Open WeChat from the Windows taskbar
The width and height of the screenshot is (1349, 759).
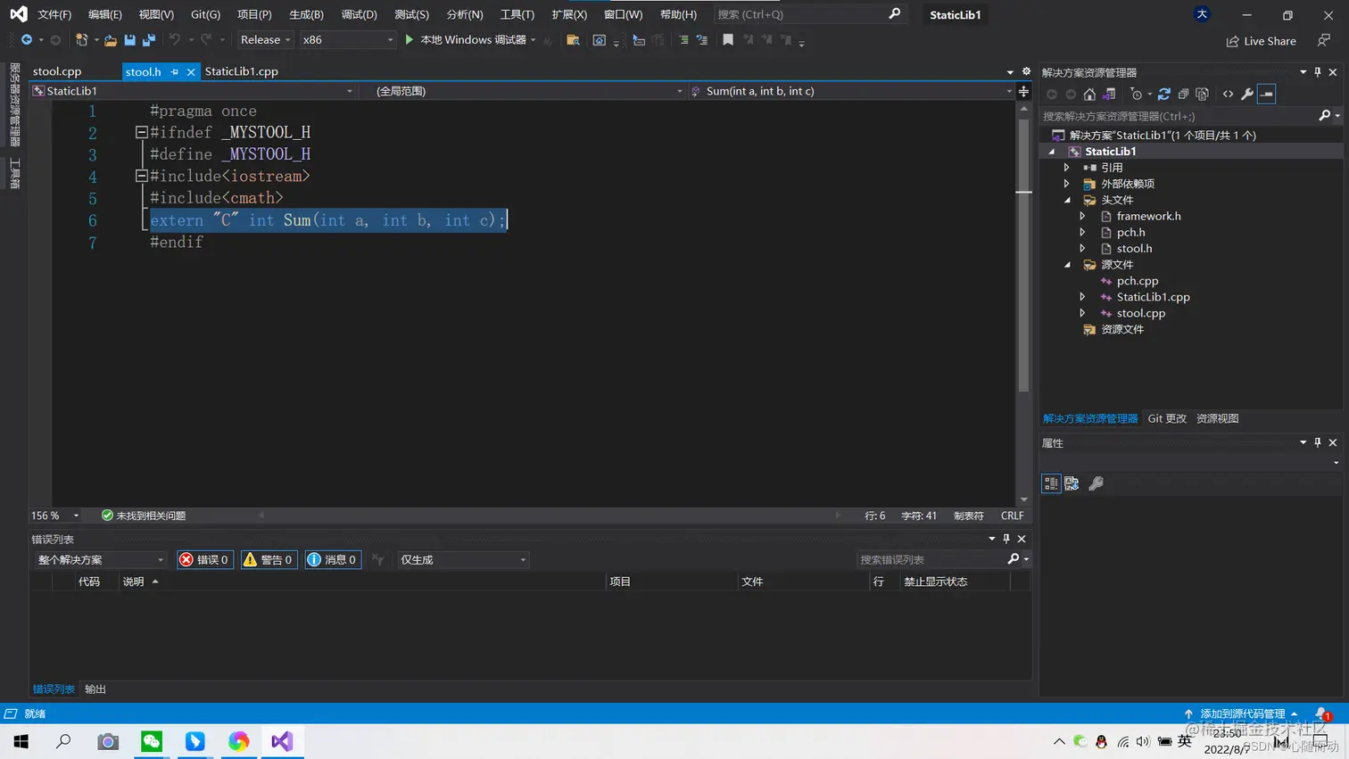pos(152,741)
